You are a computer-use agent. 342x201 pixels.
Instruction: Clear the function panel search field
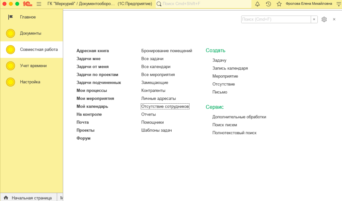click(x=314, y=19)
